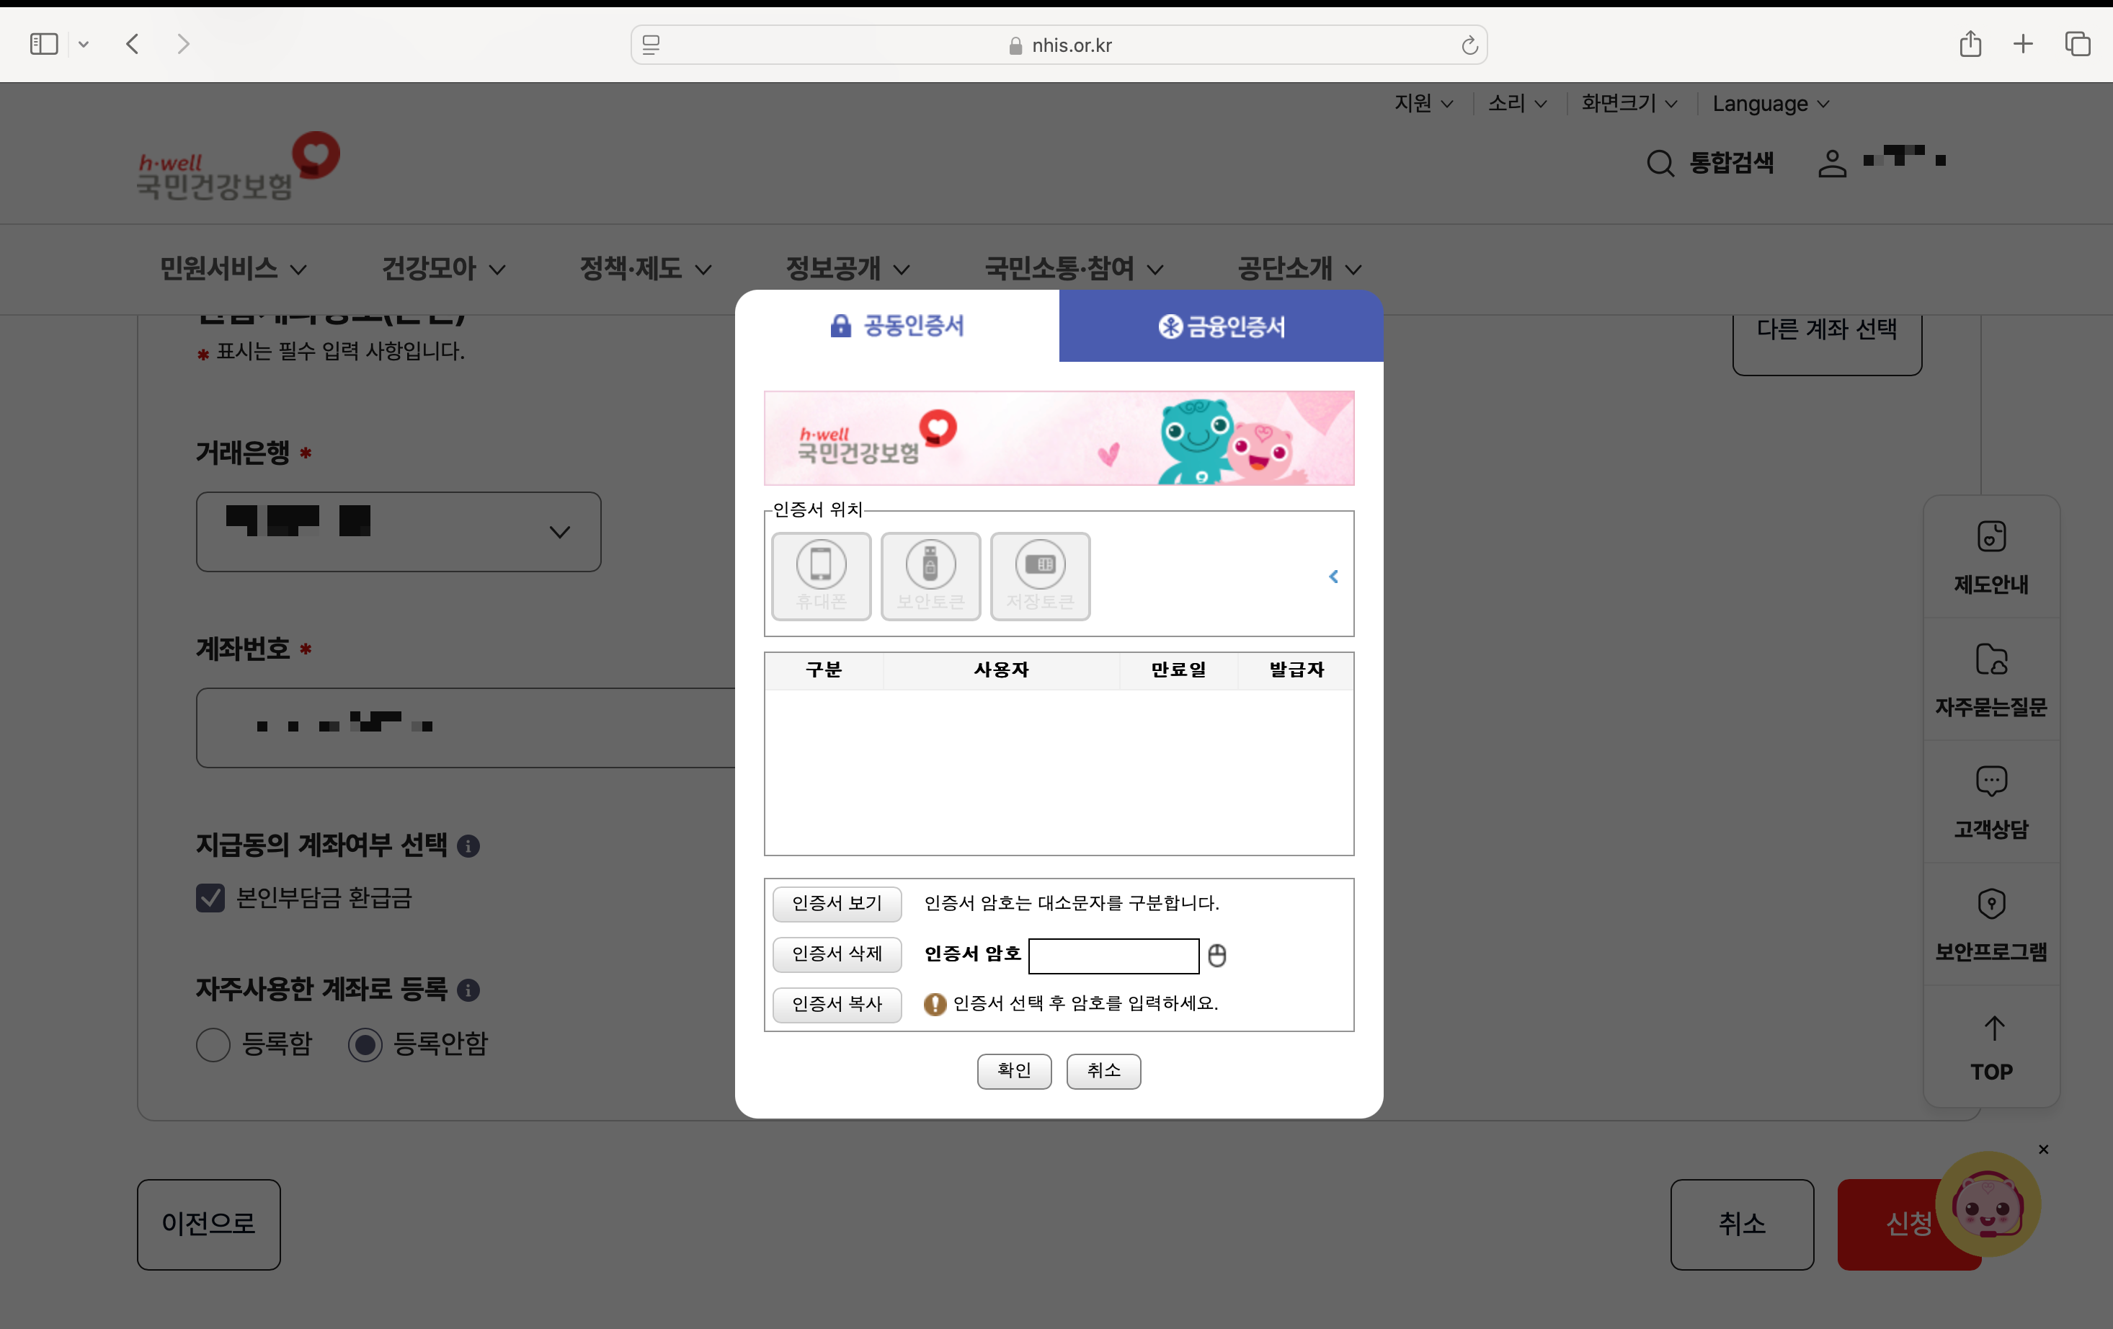2113x1329 pixels.
Task: Click the 인증서 보기 button
Action: (836, 903)
